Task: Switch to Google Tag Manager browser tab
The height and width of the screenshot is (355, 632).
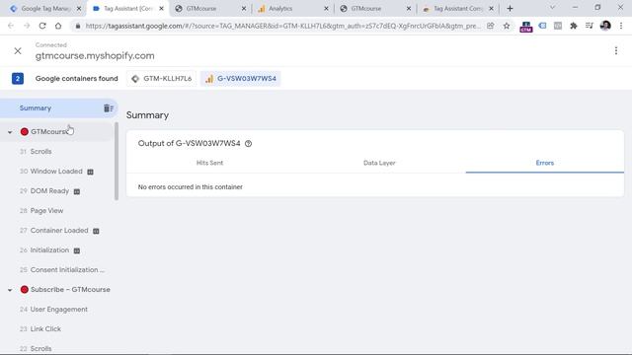Action: pos(44,9)
